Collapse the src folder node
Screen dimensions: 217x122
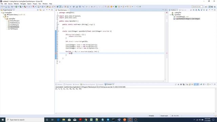coord(3,17)
